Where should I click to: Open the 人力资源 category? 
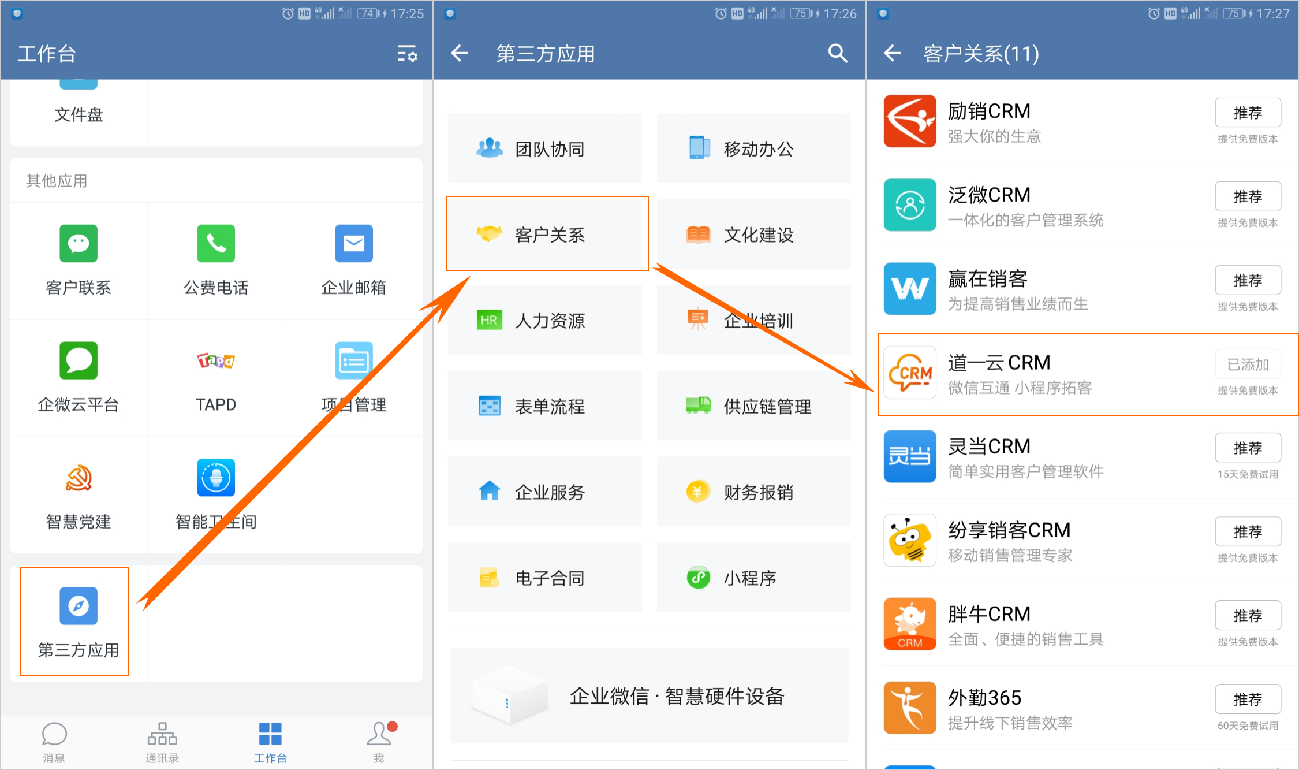545,320
